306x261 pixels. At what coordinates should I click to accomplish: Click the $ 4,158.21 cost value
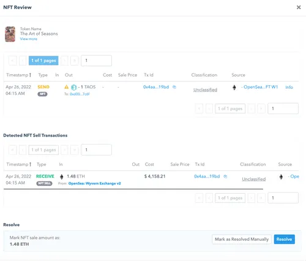click(x=155, y=176)
